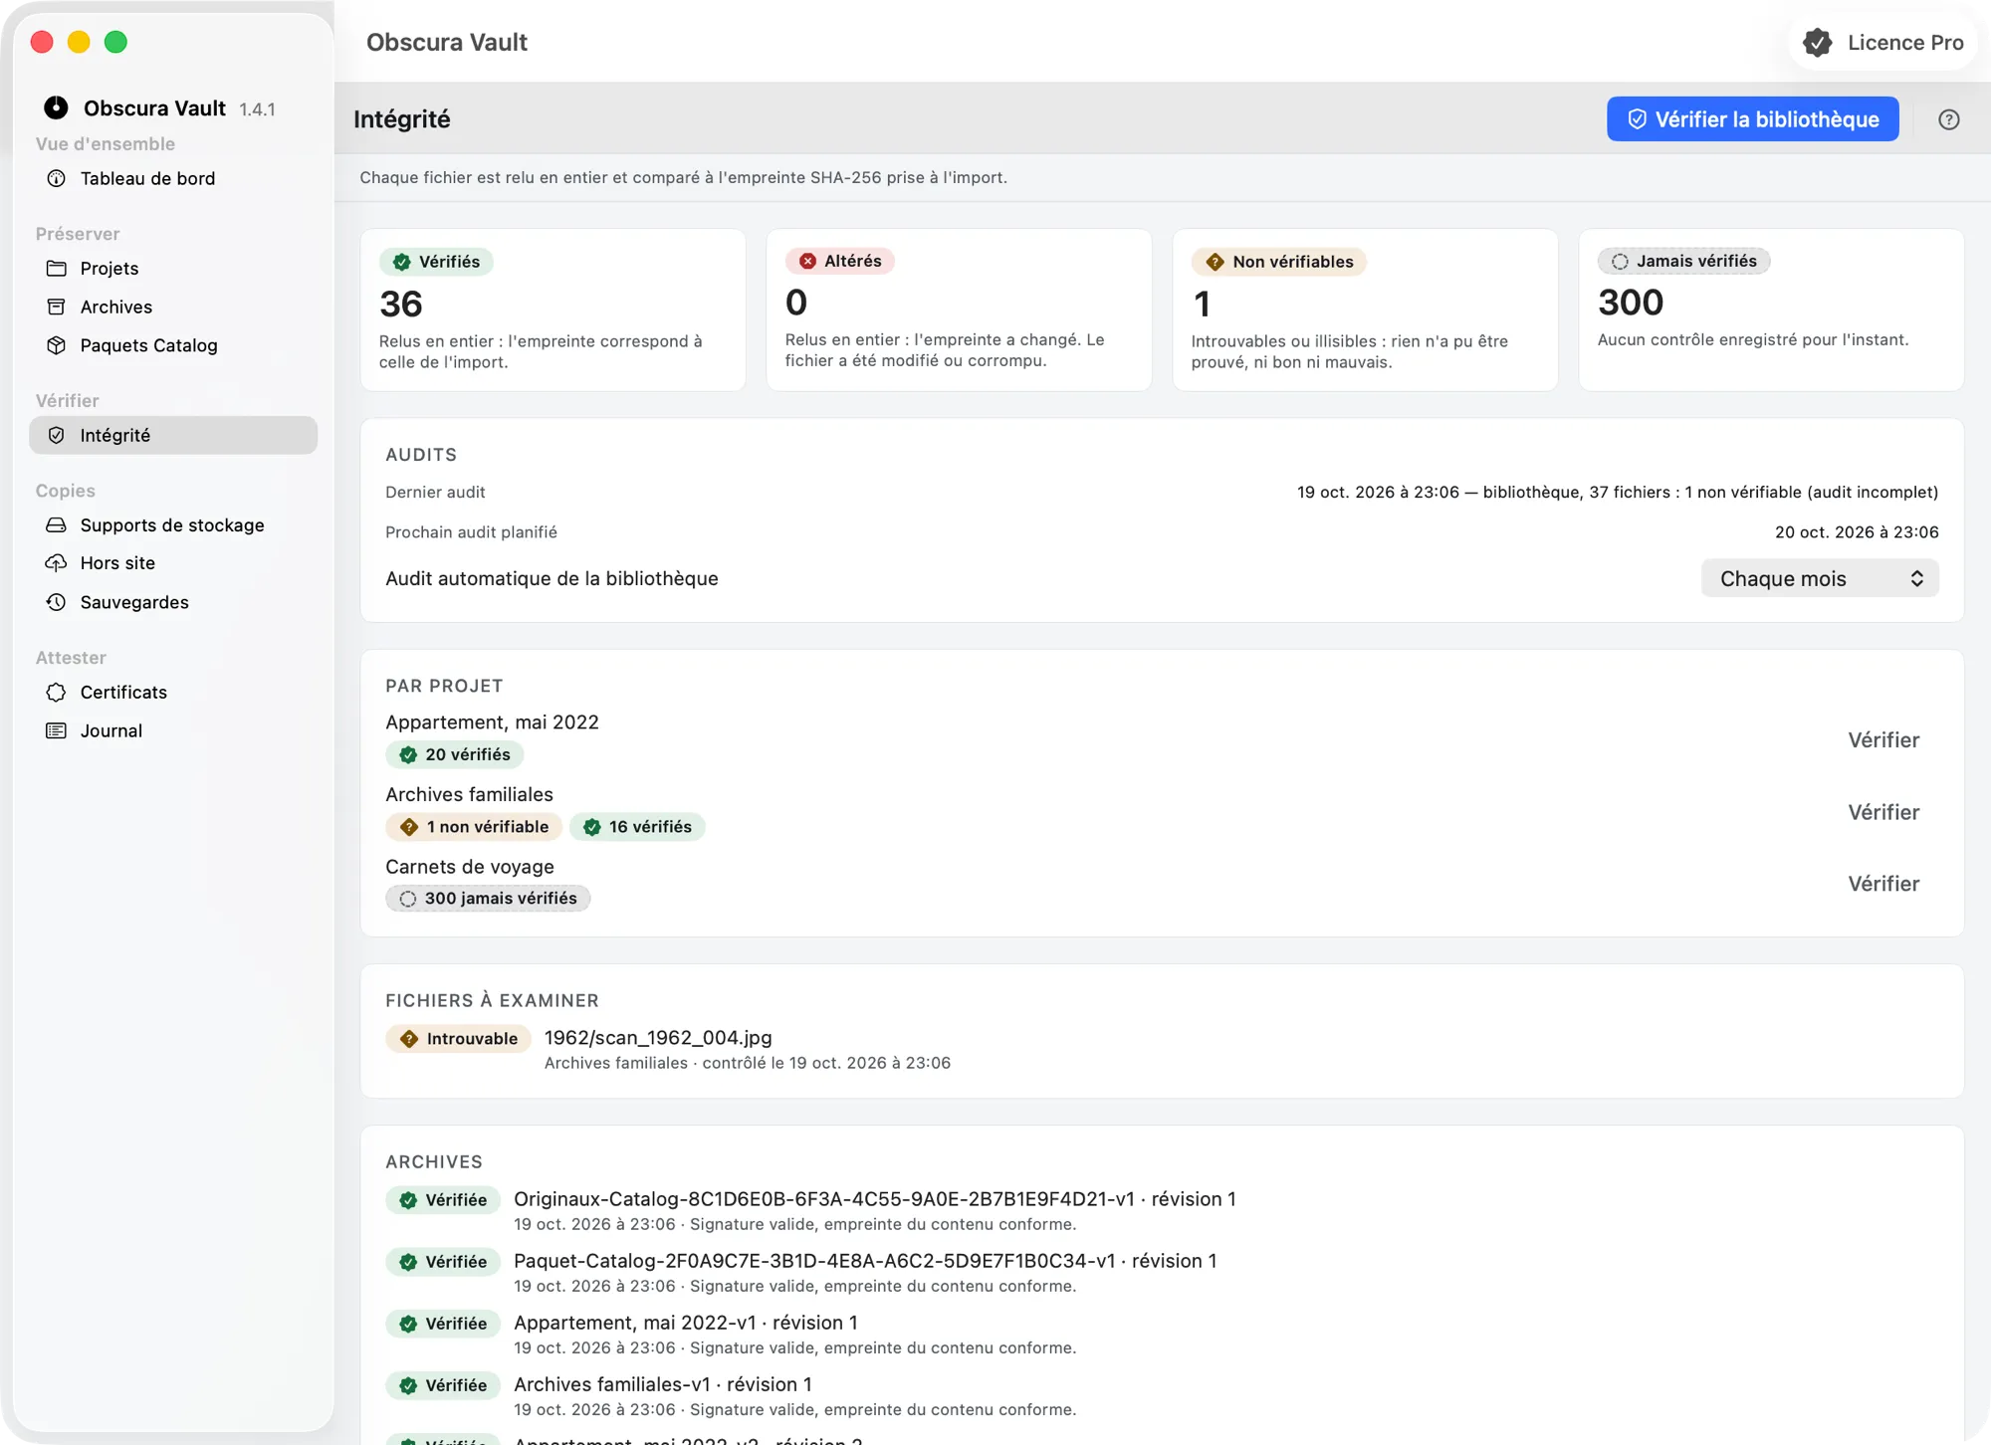Click the Sauvegardes clock icon
1991x1445 pixels.
click(x=57, y=602)
